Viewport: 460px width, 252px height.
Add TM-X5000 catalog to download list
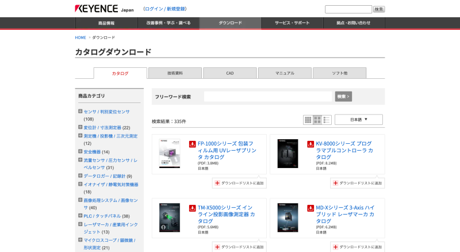(239, 247)
